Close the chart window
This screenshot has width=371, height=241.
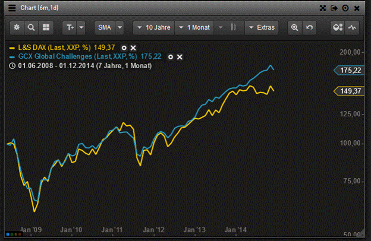coord(357,8)
